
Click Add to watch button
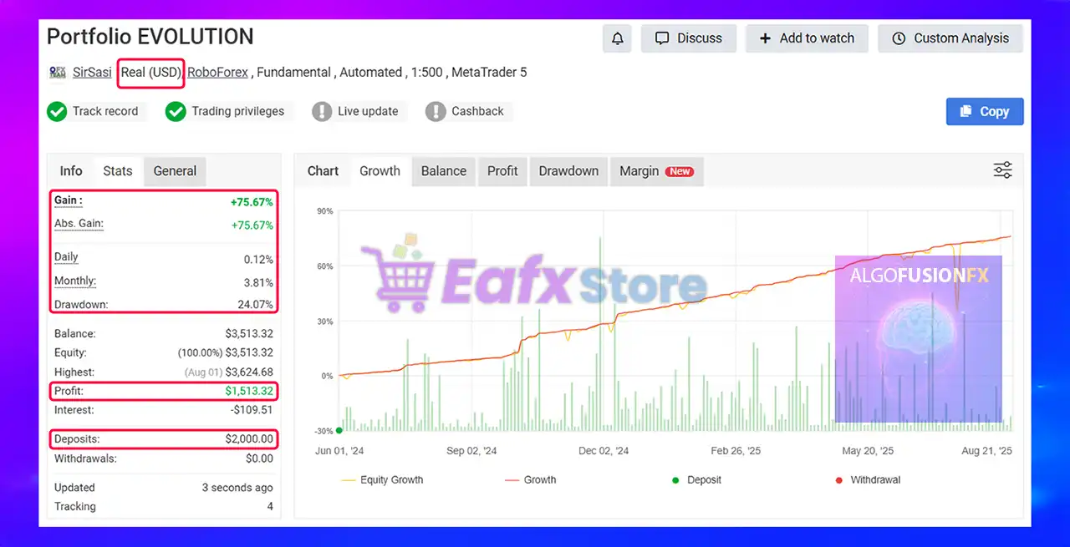point(807,38)
